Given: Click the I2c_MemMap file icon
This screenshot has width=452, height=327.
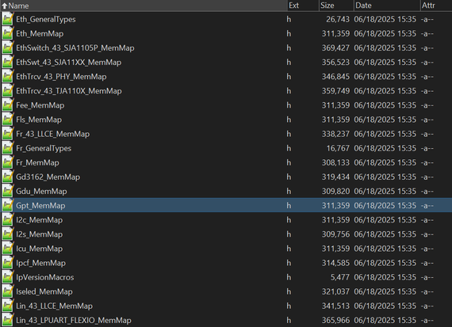Looking at the screenshot, I should click(x=7, y=220).
